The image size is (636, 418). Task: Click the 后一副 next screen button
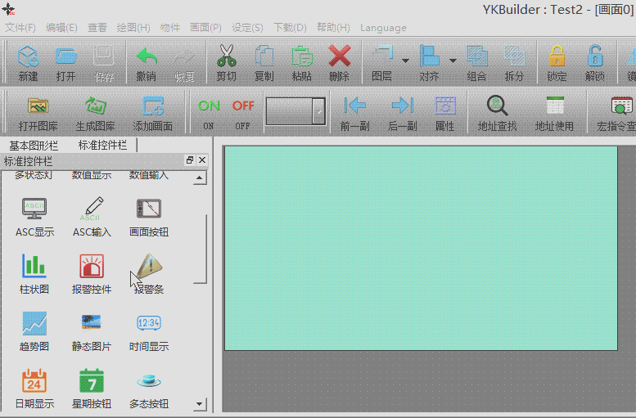click(x=402, y=111)
